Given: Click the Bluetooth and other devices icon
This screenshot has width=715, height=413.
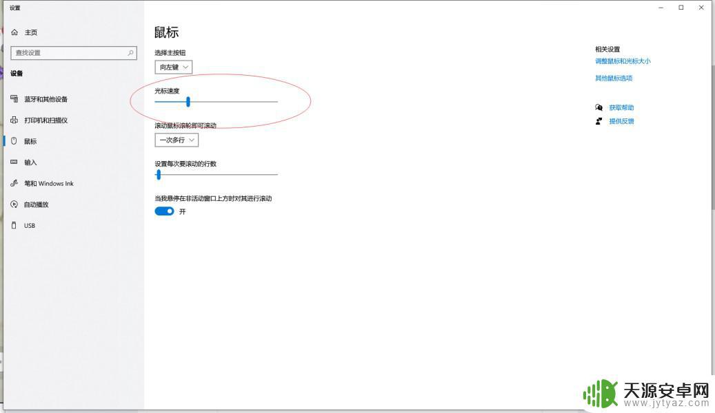Looking at the screenshot, I should [x=14, y=99].
